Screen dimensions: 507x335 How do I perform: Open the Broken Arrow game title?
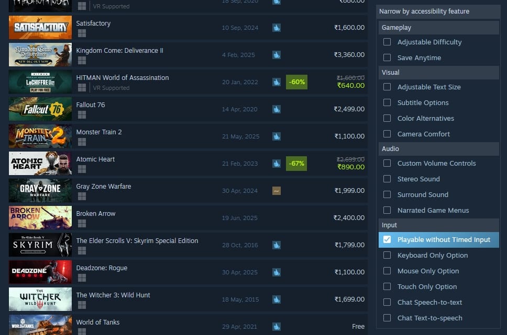tap(96, 214)
